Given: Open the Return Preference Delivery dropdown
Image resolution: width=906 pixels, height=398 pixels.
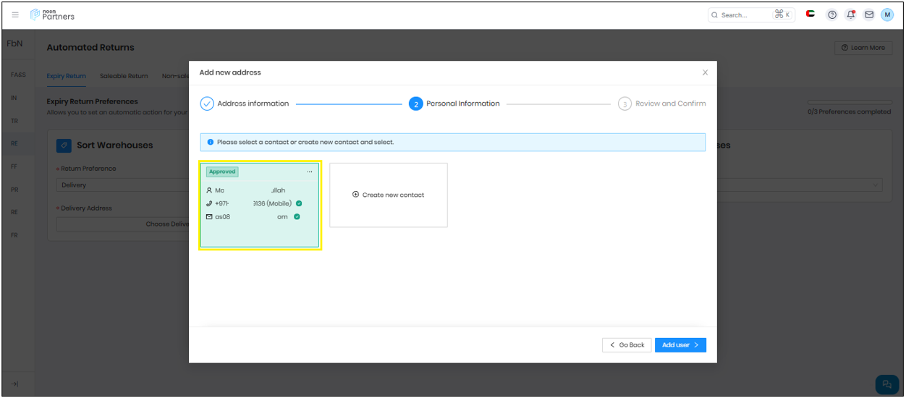Looking at the screenshot, I should 123,185.
